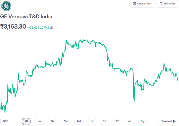Click the bookmark icon beside Watchlist
179x126 pixels.
pos(162,4)
